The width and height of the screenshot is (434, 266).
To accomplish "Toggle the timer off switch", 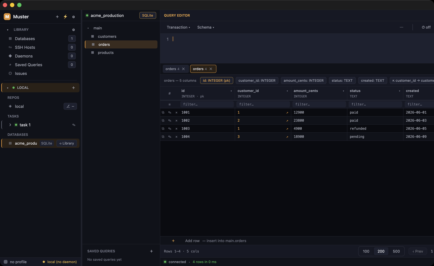I will (426, 27).
